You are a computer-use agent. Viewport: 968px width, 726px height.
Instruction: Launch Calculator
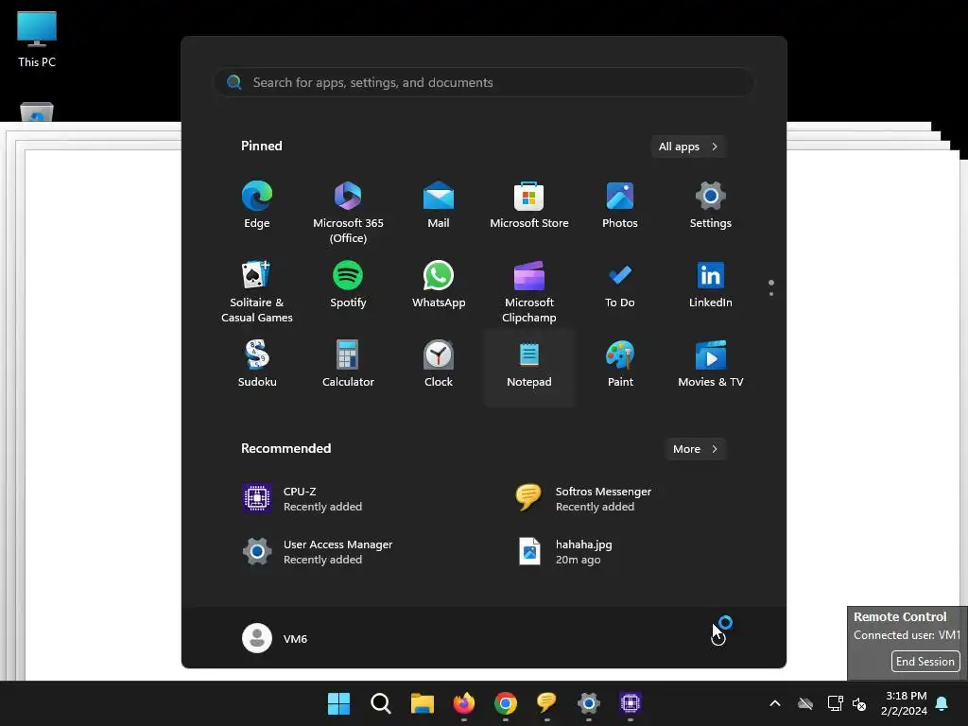(x=348, y=365)
